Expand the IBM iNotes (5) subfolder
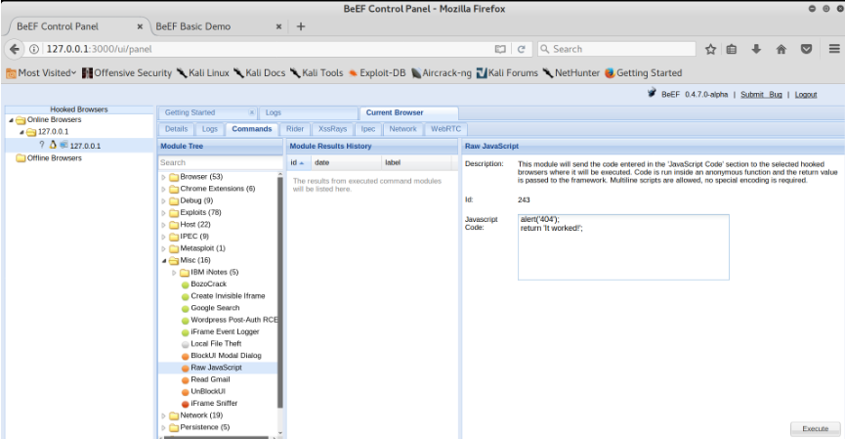Image resolution: width=845 pixels, height=439 pixels. [x=174, y=273]
